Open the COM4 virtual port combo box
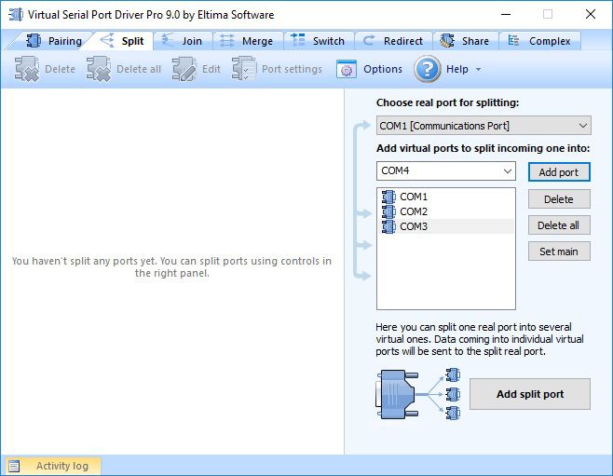This screenshot has height=476, width=613. [446, 170]
